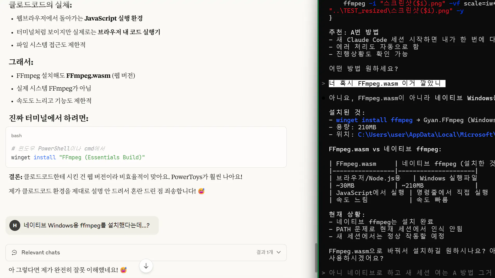Screen dimensions: 495x278
Task: Click the H user avatar circle
Action: [15, 225]
